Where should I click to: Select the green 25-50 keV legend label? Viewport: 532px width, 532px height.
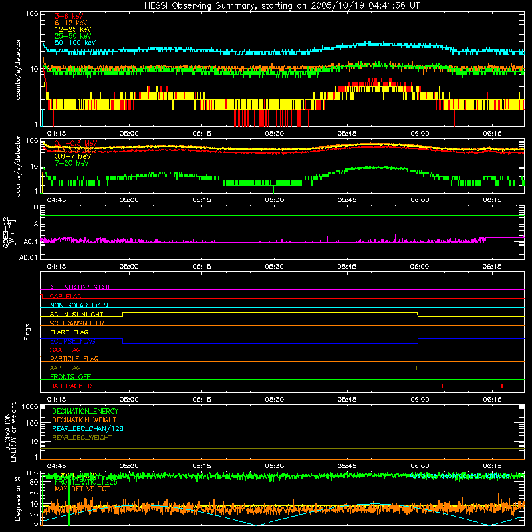pos(72,36)
